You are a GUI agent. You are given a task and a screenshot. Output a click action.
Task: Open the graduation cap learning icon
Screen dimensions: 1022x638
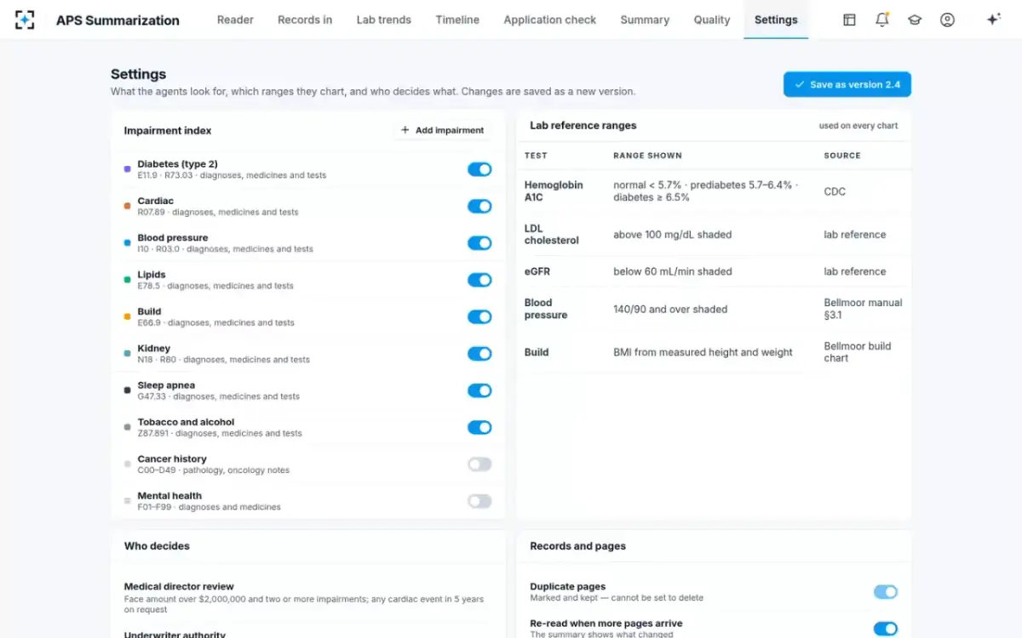coord(915,20)
